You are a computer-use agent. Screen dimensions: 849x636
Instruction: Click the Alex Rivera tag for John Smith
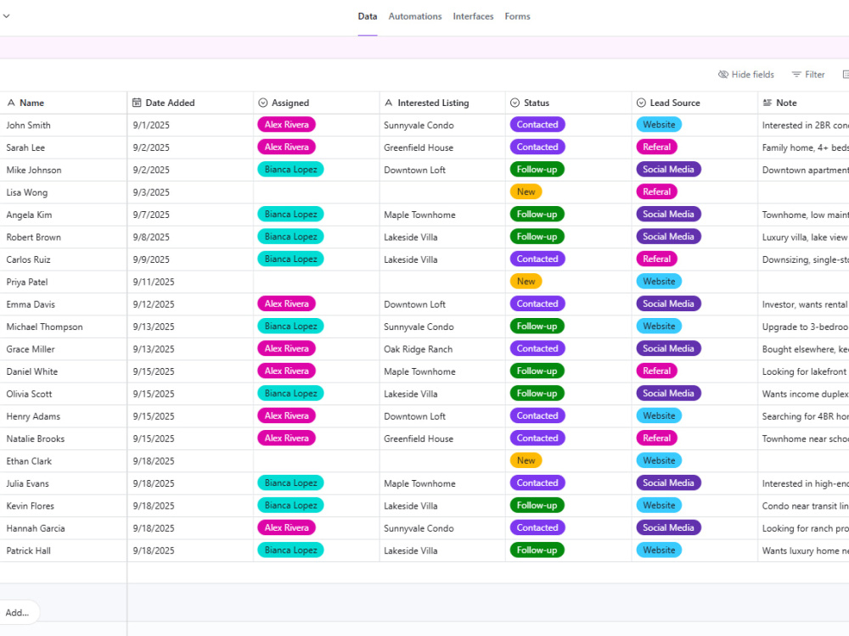286,125
